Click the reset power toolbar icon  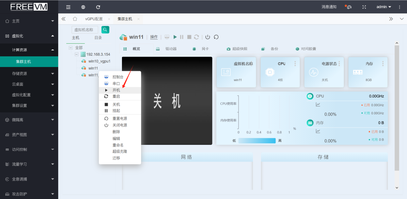click(216, 37)
